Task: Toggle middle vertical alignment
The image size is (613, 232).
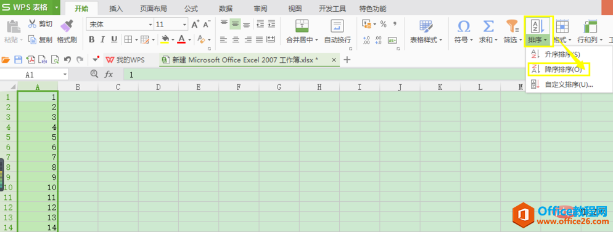Action: [235, 24]
